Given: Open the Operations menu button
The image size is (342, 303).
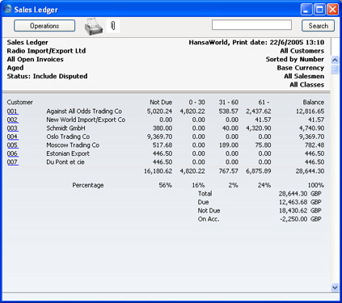Looking at the screenshot, I should coord(44,26).
